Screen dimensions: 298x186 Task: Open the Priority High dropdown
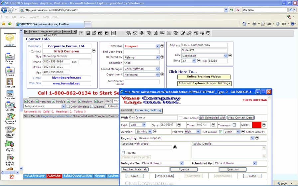[x=198, y=132]
